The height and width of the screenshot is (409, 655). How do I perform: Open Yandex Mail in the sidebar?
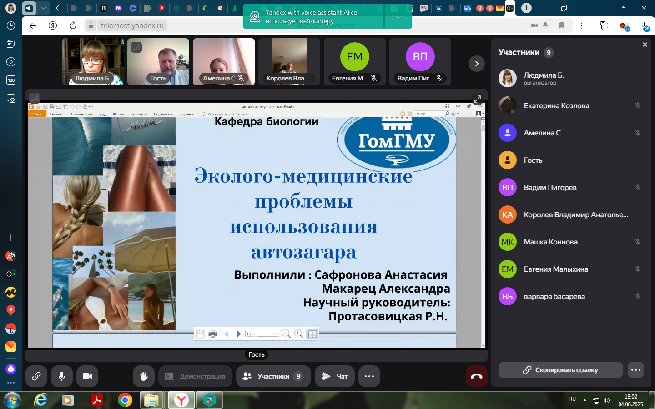[x=11, y=347]
